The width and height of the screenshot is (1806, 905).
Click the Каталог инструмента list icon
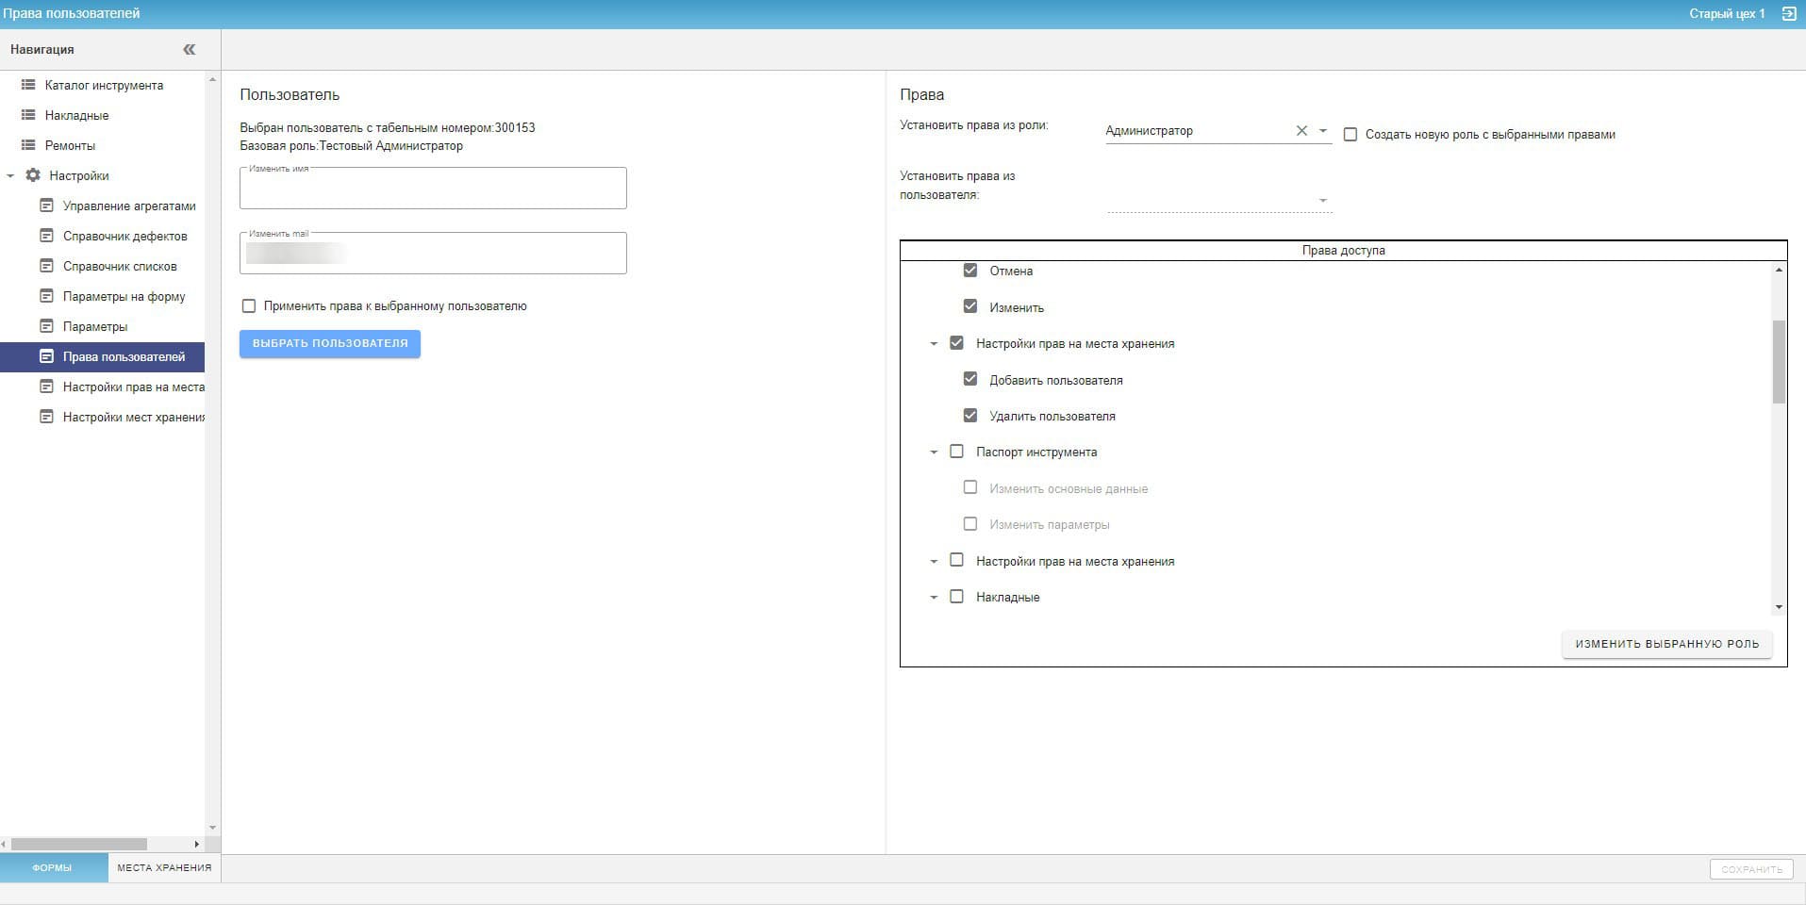coord(28,85)
